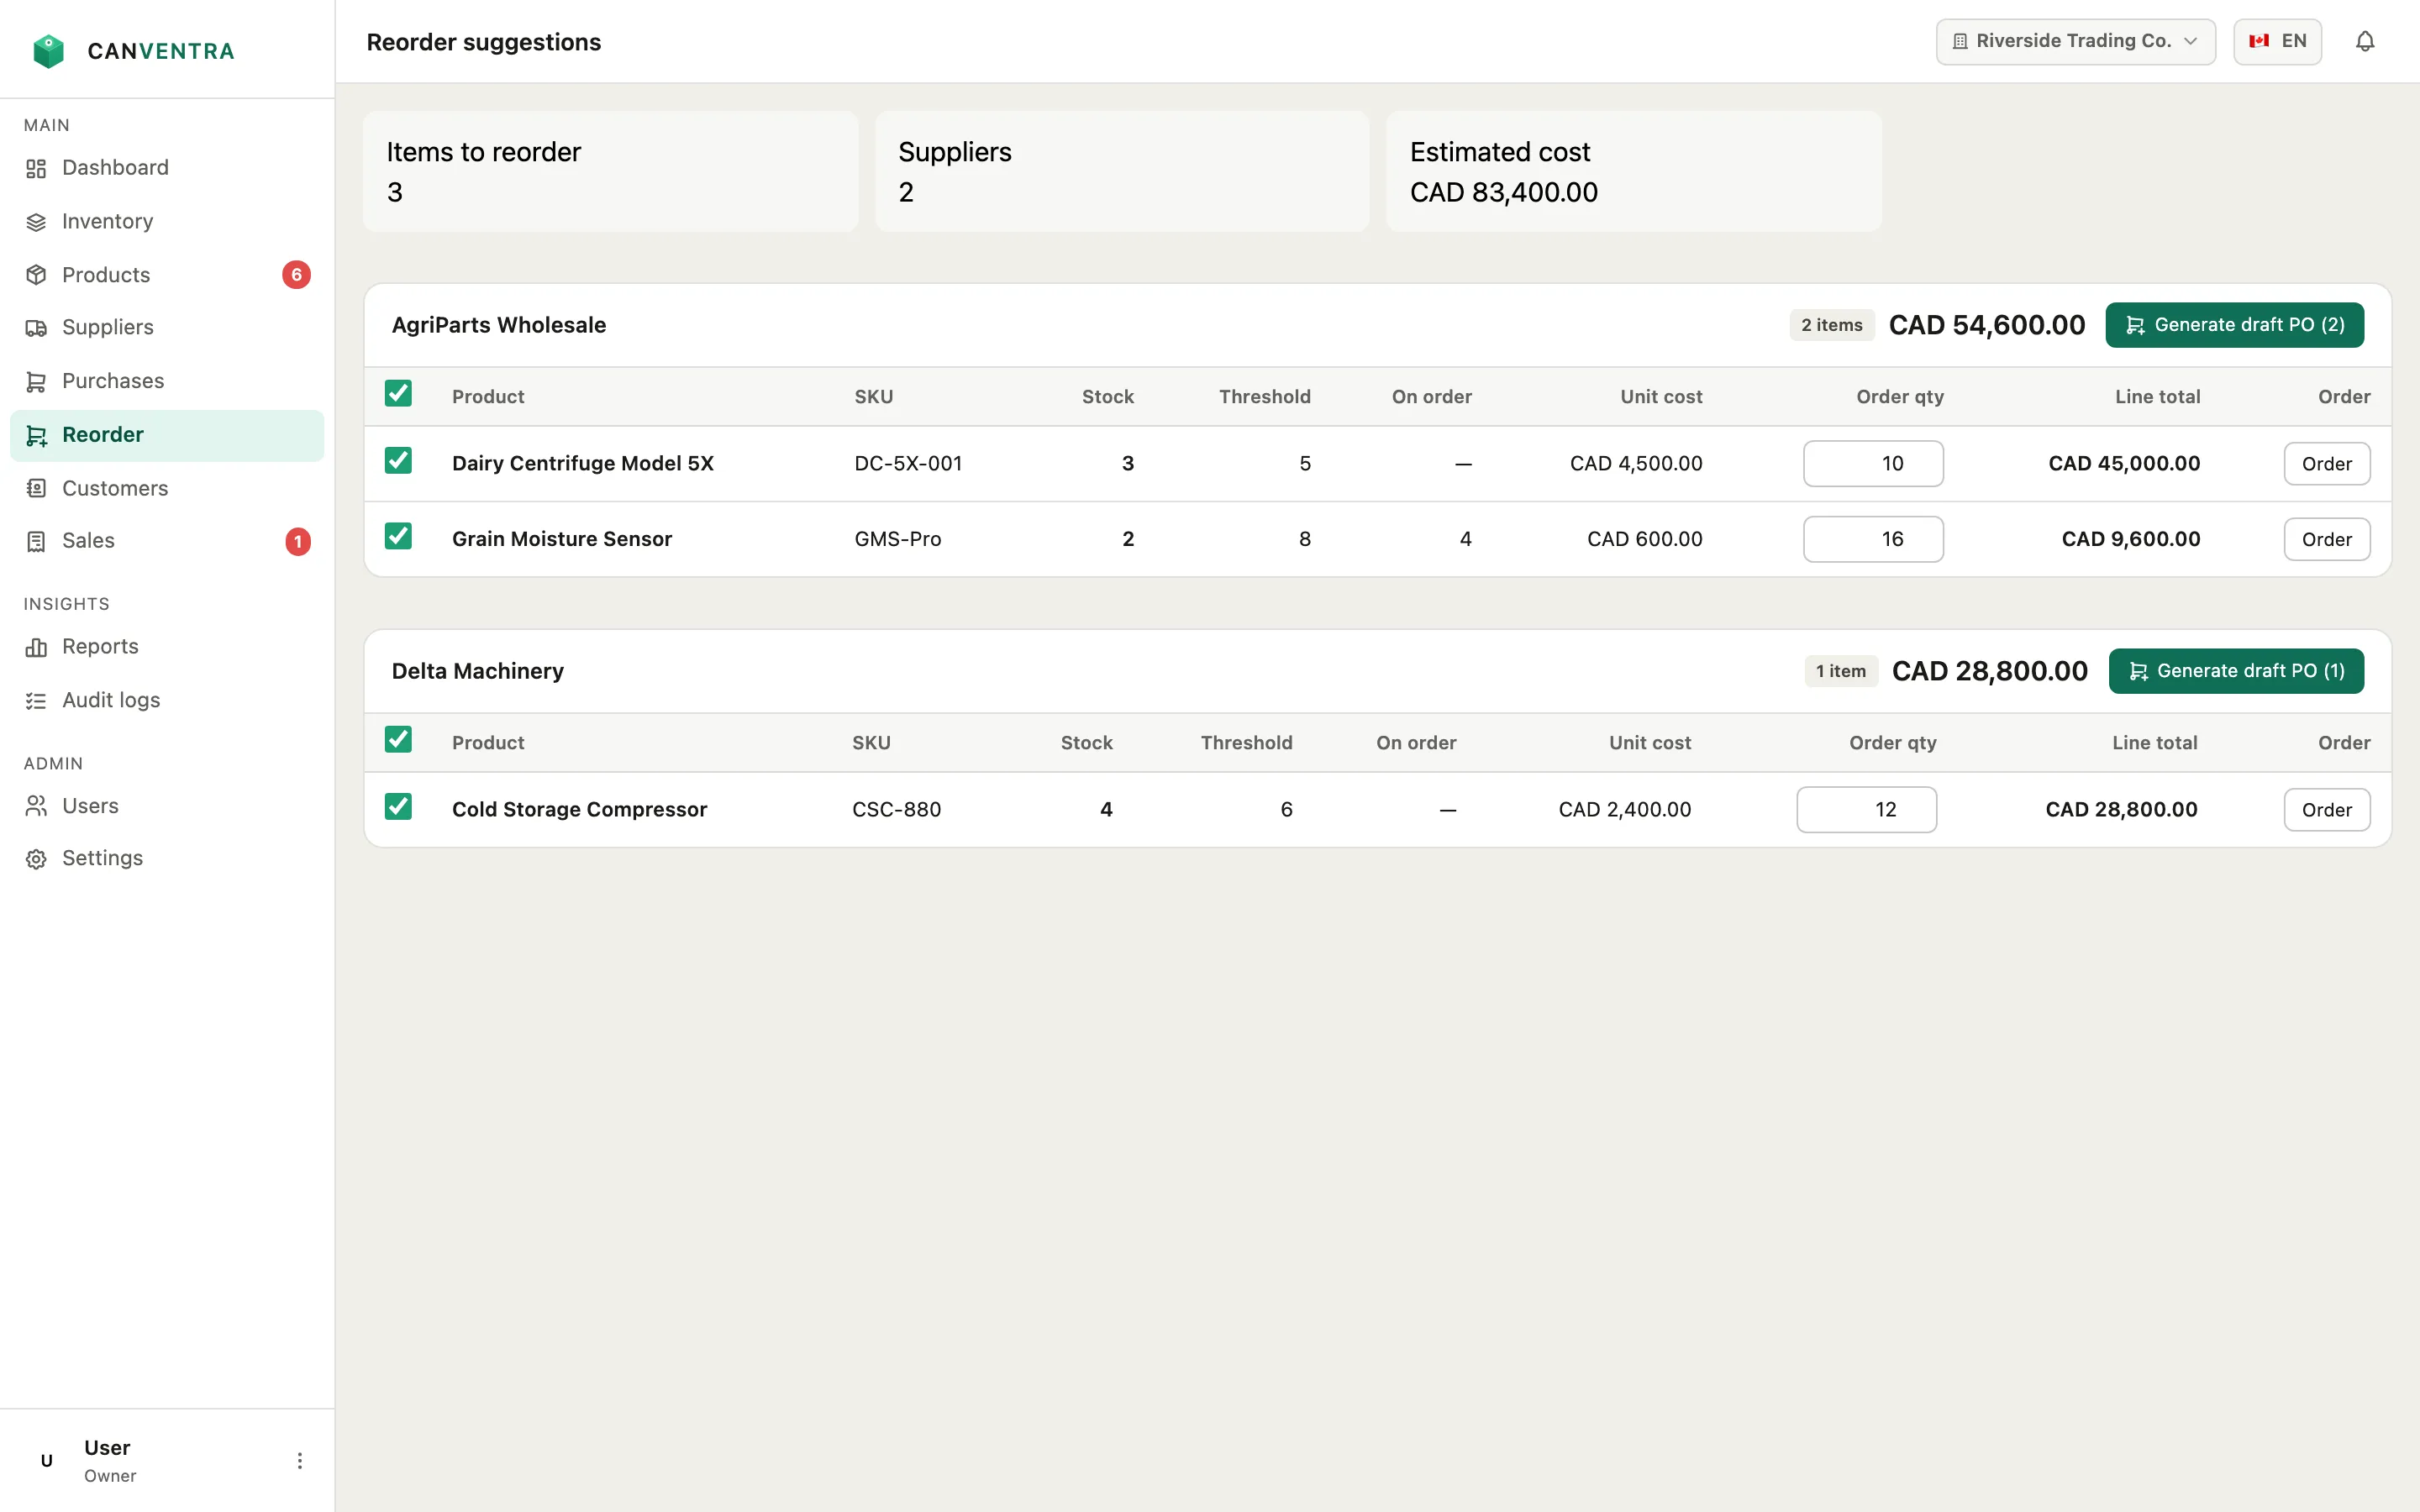Click line total CAD 9,600.00
This screenshot has width=2420, height=1512.
[x=2131, y=539]
